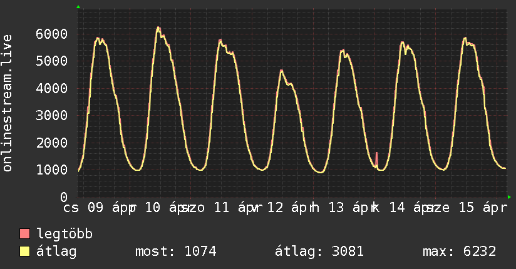Select the 'átlag' legend label text
The image size is (516, 269).
tap(56, 252)
